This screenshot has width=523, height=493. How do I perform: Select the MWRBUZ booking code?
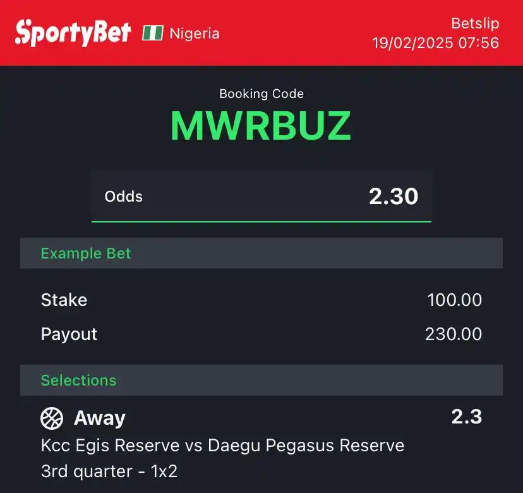coord(261,126)
